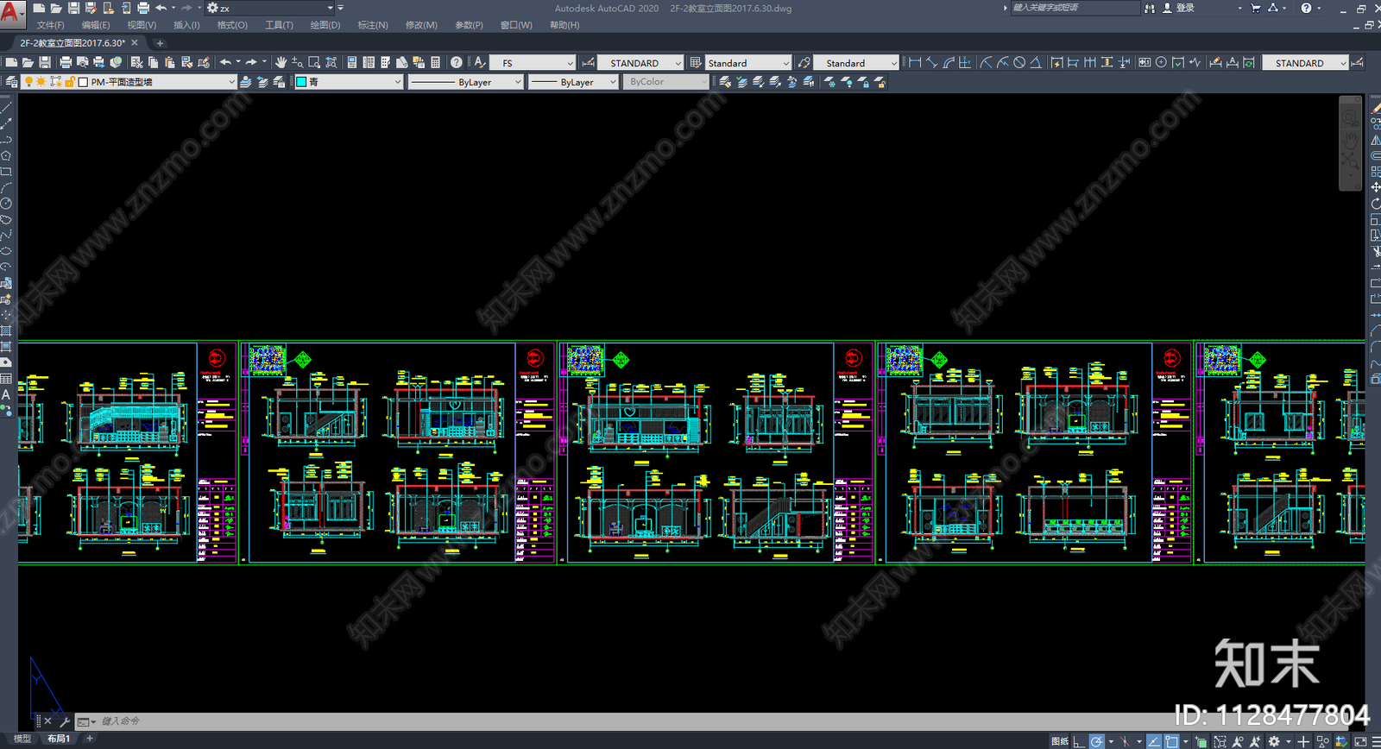Open the cyan 青 color selector
The width and height of the screenshot is (1381, 749).
click(x=349, y=82)
